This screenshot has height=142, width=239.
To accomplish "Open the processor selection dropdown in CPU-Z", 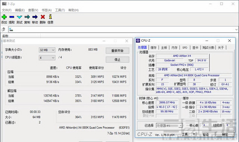I will 169,126.
